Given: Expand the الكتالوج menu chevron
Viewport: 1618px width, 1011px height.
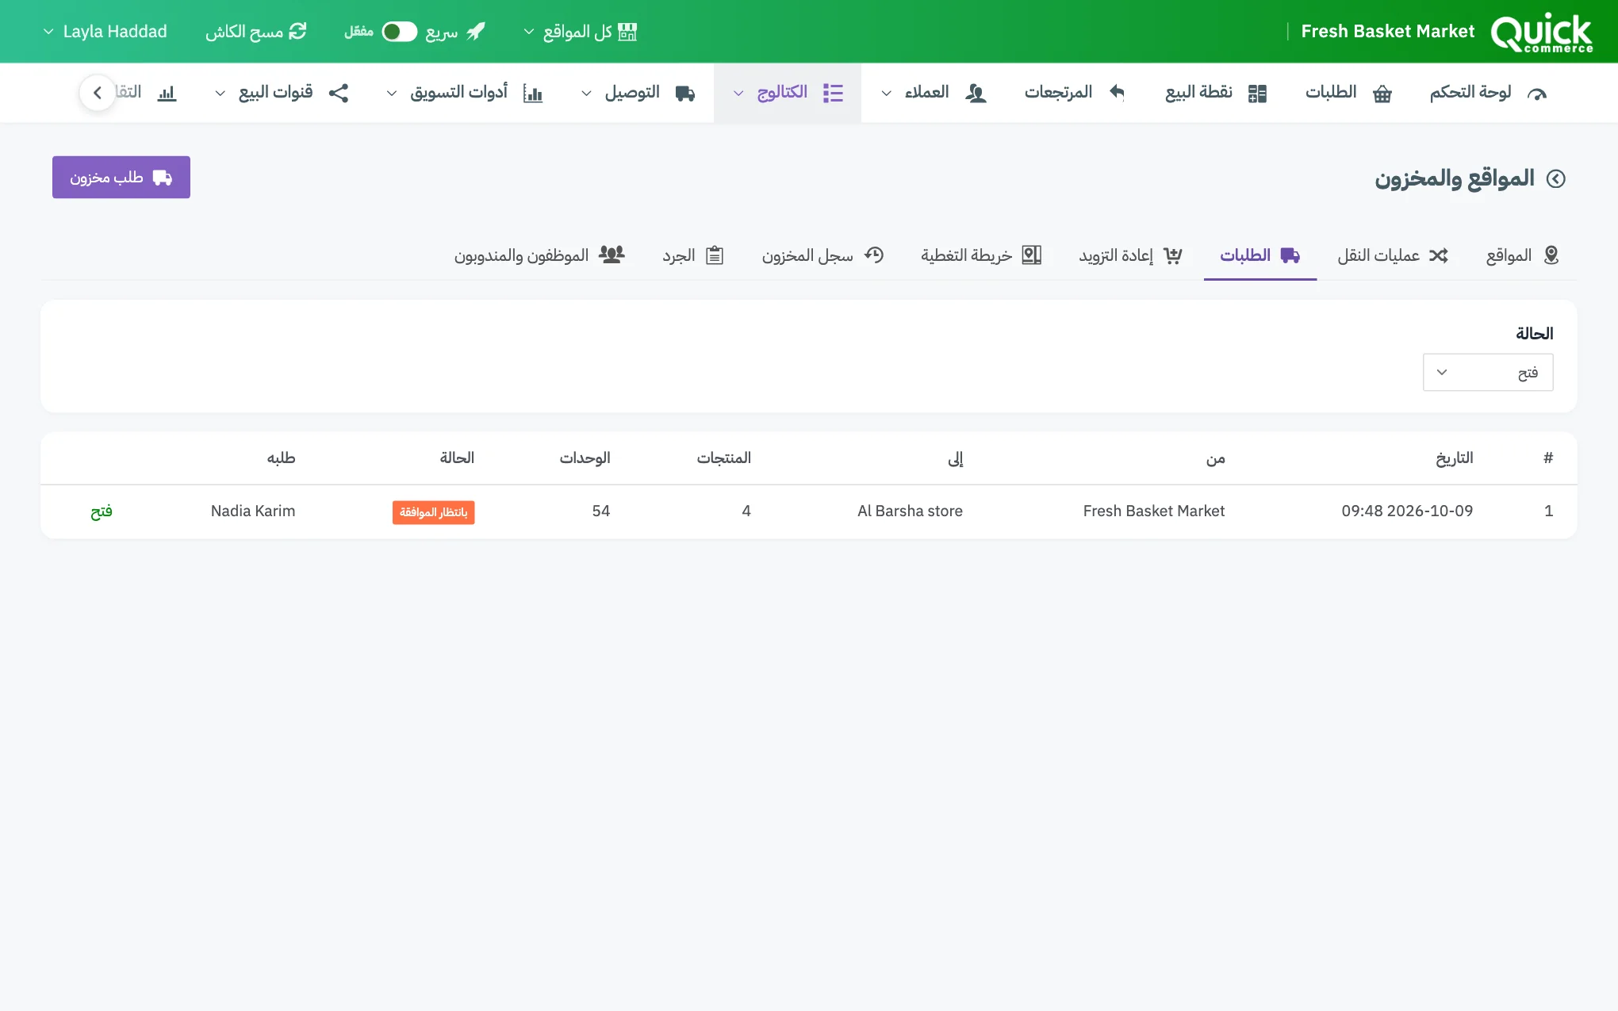Looking at the screenshot, I should pyautogui.click(x=738, y=94).
